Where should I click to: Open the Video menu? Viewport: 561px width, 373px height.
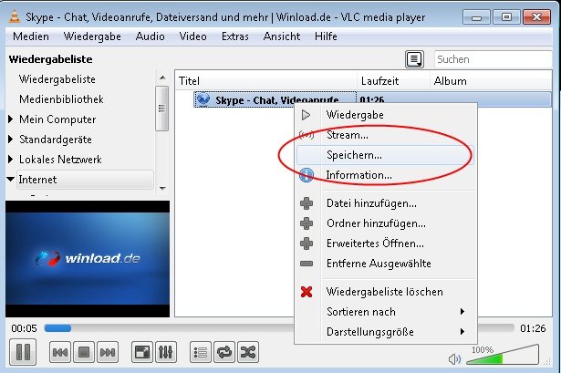click(192, 36)
